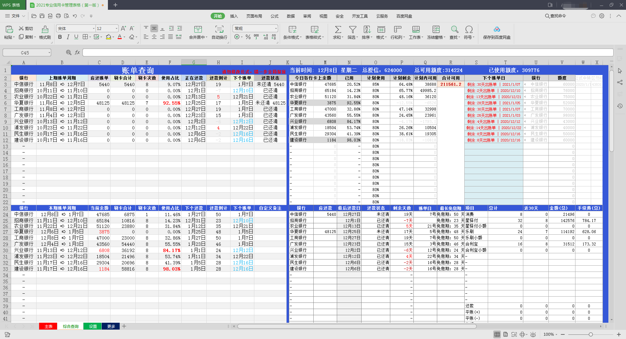Toggle vertical middle alignment button
Image resolution: width=626 pixels, height=339 pixels.
154,28
